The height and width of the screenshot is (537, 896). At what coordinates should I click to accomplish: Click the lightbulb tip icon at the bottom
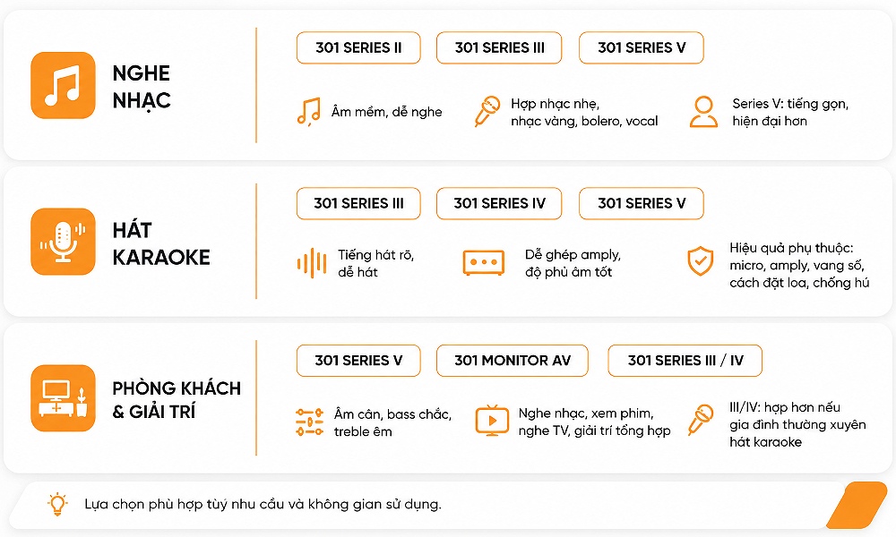click(57, 505)
